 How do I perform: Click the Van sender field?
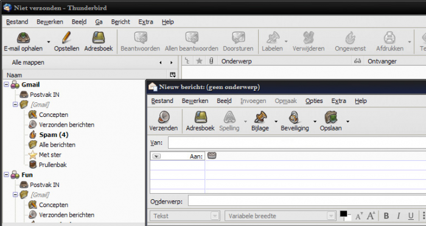pos(297,143)
